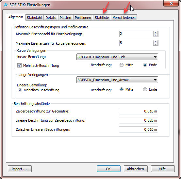
Task: Open the Positionen tab
Action: [83, 18]
